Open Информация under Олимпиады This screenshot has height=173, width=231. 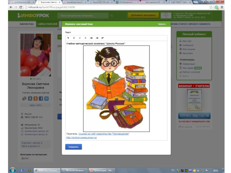click(x=189, y=64)
